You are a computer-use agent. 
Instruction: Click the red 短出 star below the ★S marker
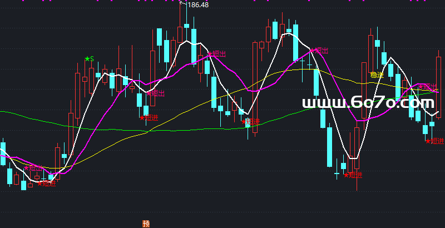click(156, 93)
